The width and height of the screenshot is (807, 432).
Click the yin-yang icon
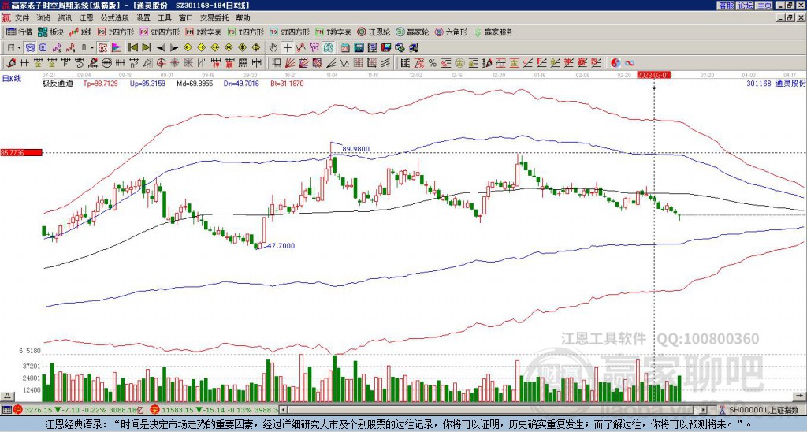click(x=615, y=63)
